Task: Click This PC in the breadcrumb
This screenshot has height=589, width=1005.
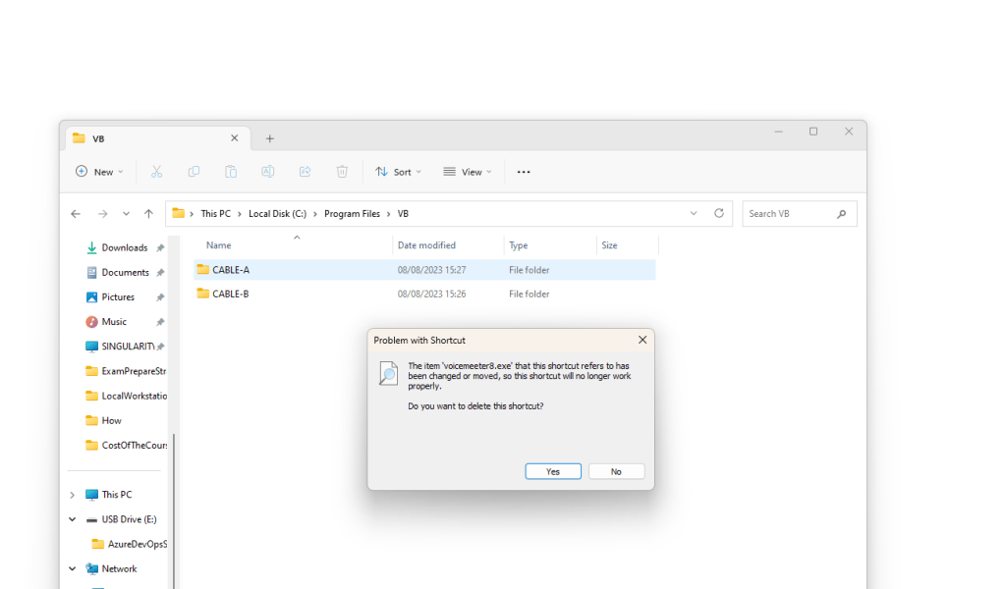Action: 215,214
